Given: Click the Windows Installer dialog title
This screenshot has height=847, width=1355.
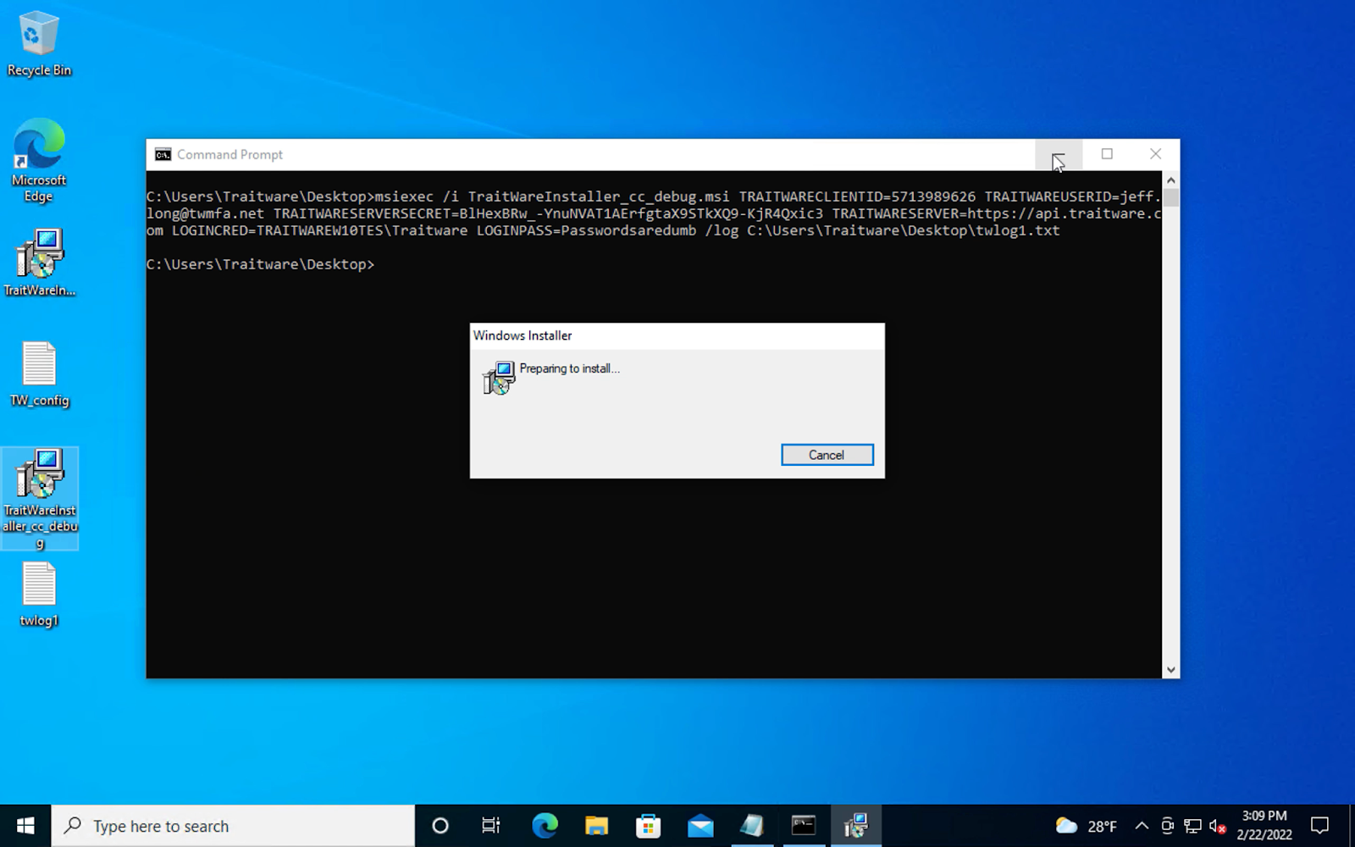Looking at the screenshot, I should tap(523, 335).
